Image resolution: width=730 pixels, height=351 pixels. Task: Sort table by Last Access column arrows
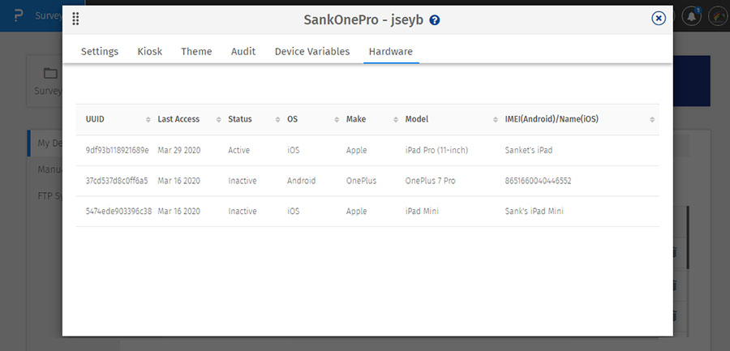[218, 120]
